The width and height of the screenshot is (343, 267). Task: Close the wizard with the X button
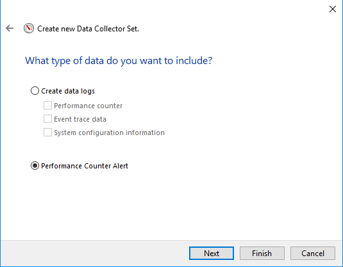[x=333, y=9]
